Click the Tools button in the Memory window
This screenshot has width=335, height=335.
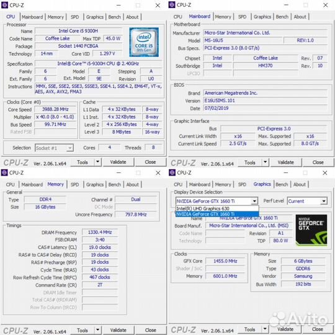click(83, 330)
